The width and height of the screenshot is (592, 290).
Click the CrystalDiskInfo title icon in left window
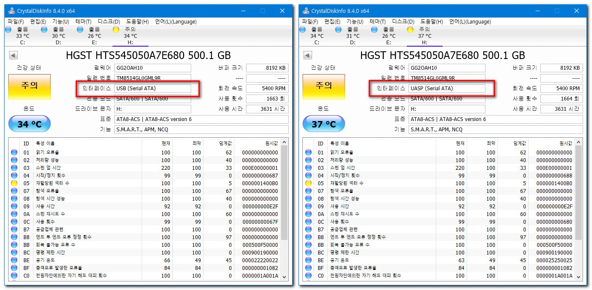[x=12, y=11]
